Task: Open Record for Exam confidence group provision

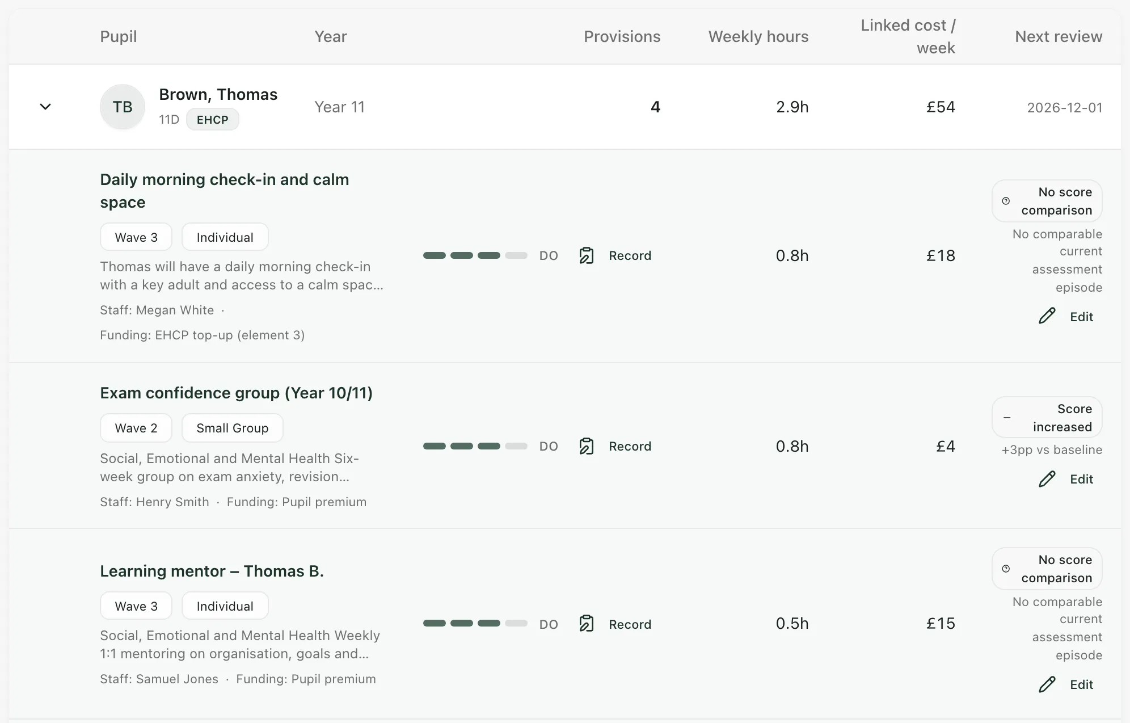Action: (615, 446)
